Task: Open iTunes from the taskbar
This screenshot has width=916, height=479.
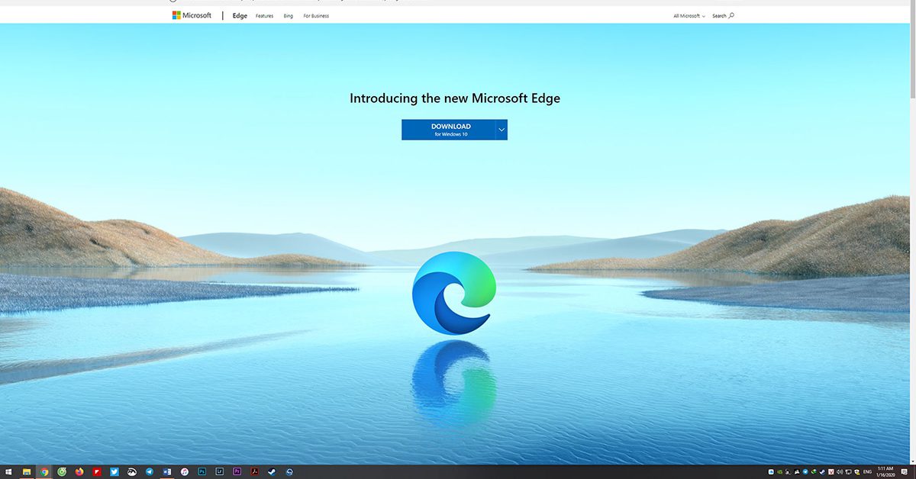Action: point(185,472)
